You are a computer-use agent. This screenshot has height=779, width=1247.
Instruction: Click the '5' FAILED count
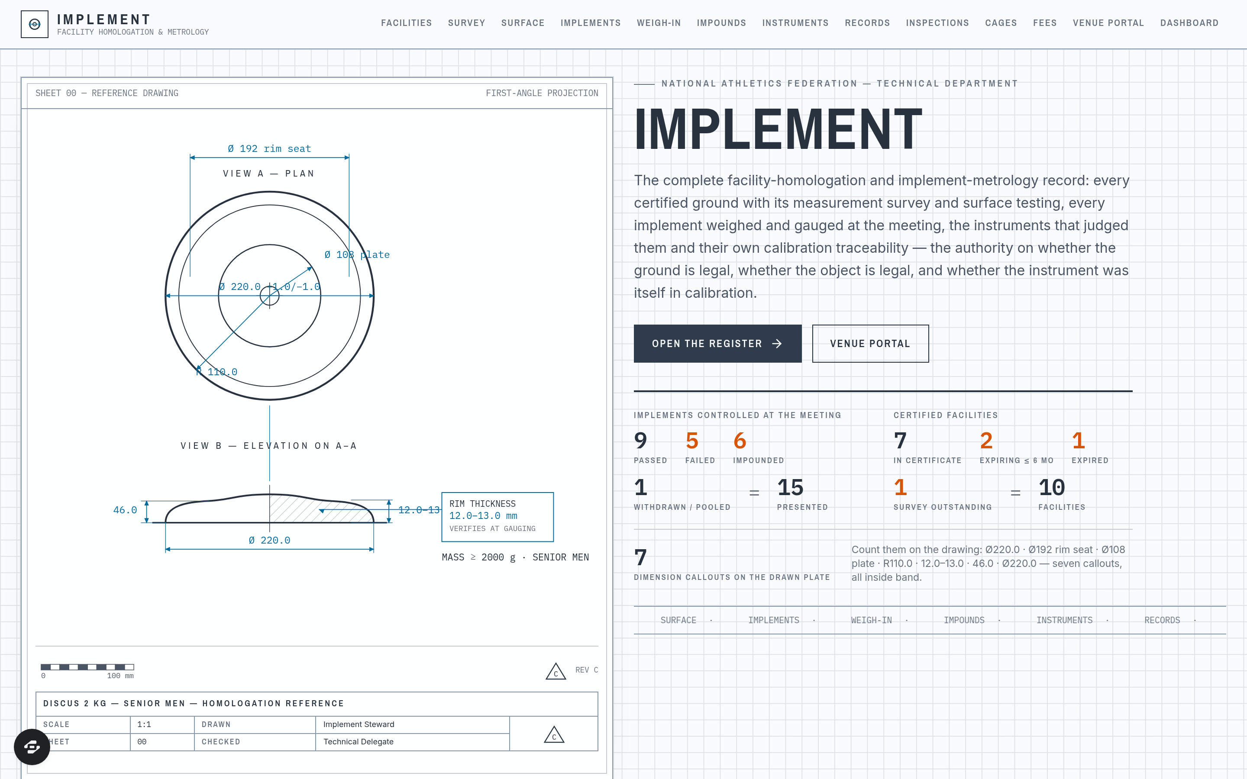pos(692,441)
